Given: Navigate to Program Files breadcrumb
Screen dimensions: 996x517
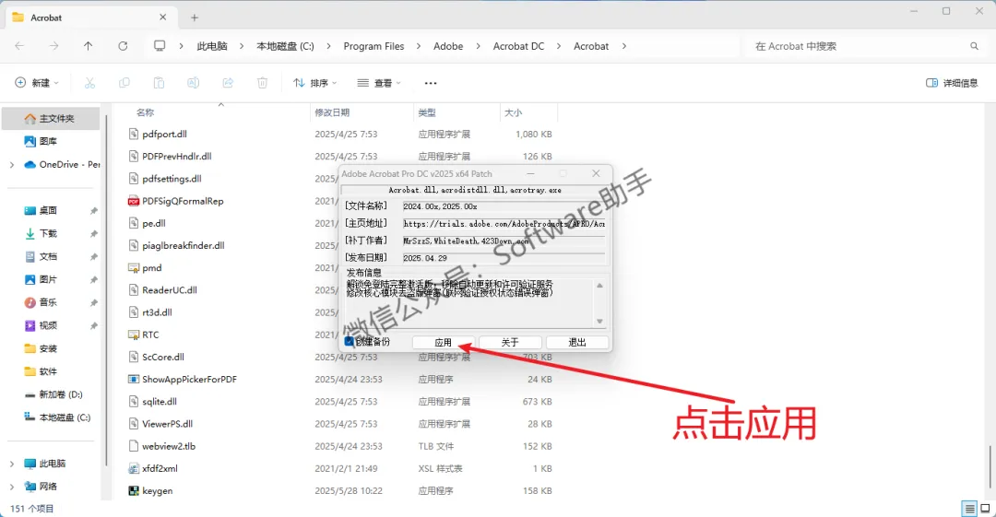Looking at the screenshot, I should (x=373, y=46).
